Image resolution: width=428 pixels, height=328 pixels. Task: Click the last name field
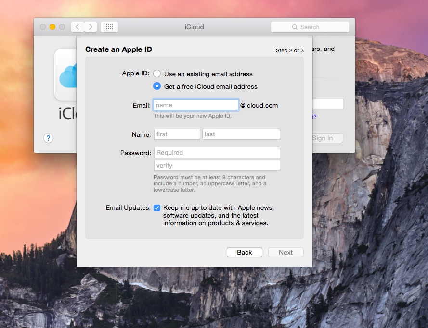[241, 134]
